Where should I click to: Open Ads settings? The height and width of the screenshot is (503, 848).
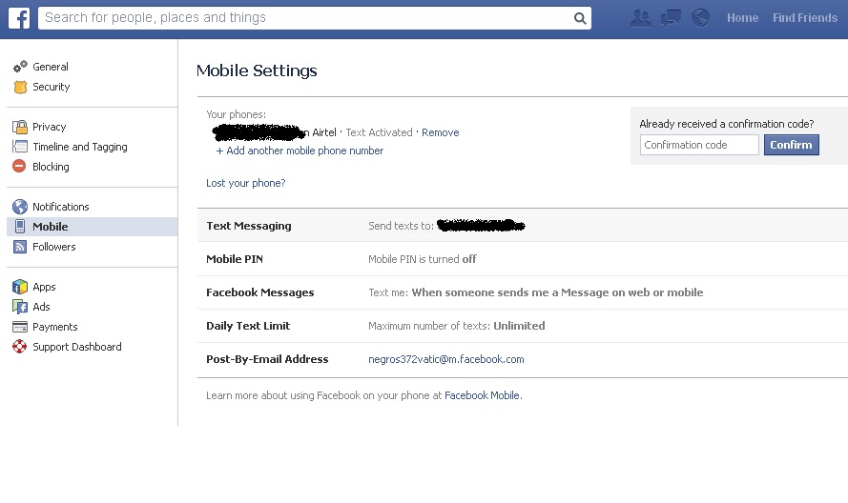(x=41, y=307)
